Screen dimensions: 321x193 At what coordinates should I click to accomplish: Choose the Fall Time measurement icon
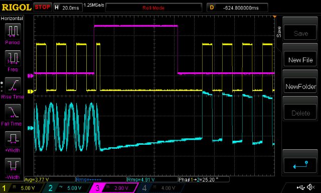(13, 112)
